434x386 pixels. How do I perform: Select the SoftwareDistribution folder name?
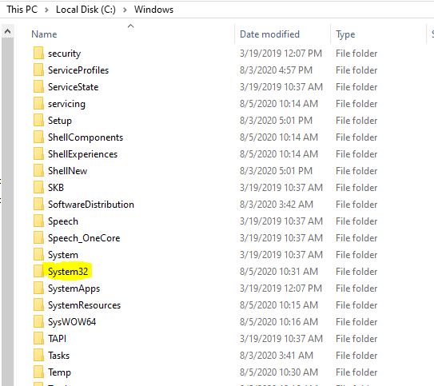point(91,205)
